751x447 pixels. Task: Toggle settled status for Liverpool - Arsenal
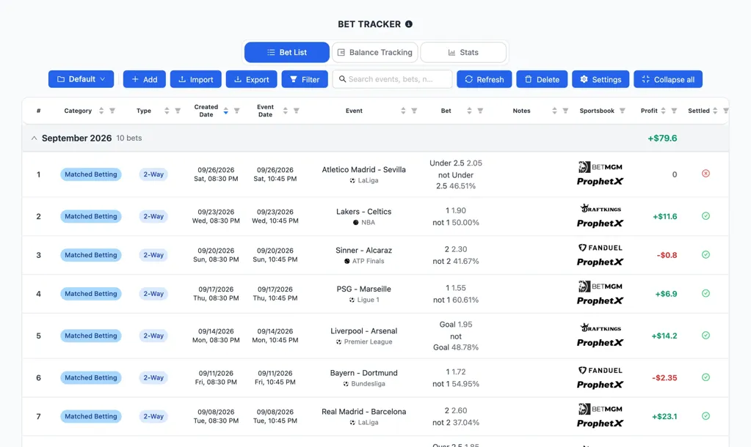click(705, 336)
